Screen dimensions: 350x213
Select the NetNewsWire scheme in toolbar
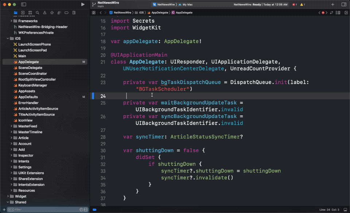[164, 4]
